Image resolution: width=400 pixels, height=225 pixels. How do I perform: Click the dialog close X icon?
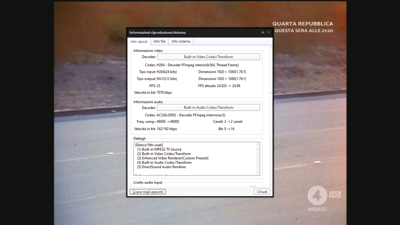(268, 32)
